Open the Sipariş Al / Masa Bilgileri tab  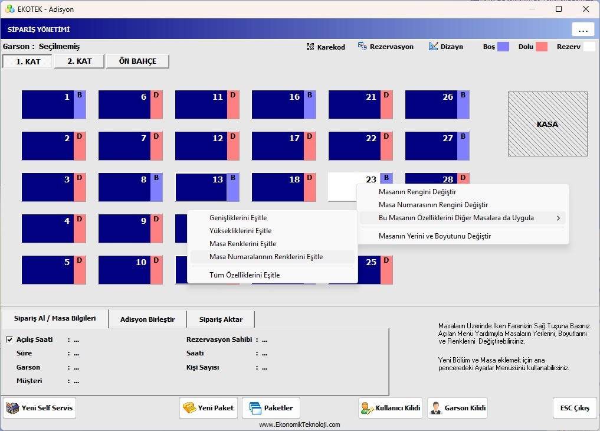(x=55, y=318)
